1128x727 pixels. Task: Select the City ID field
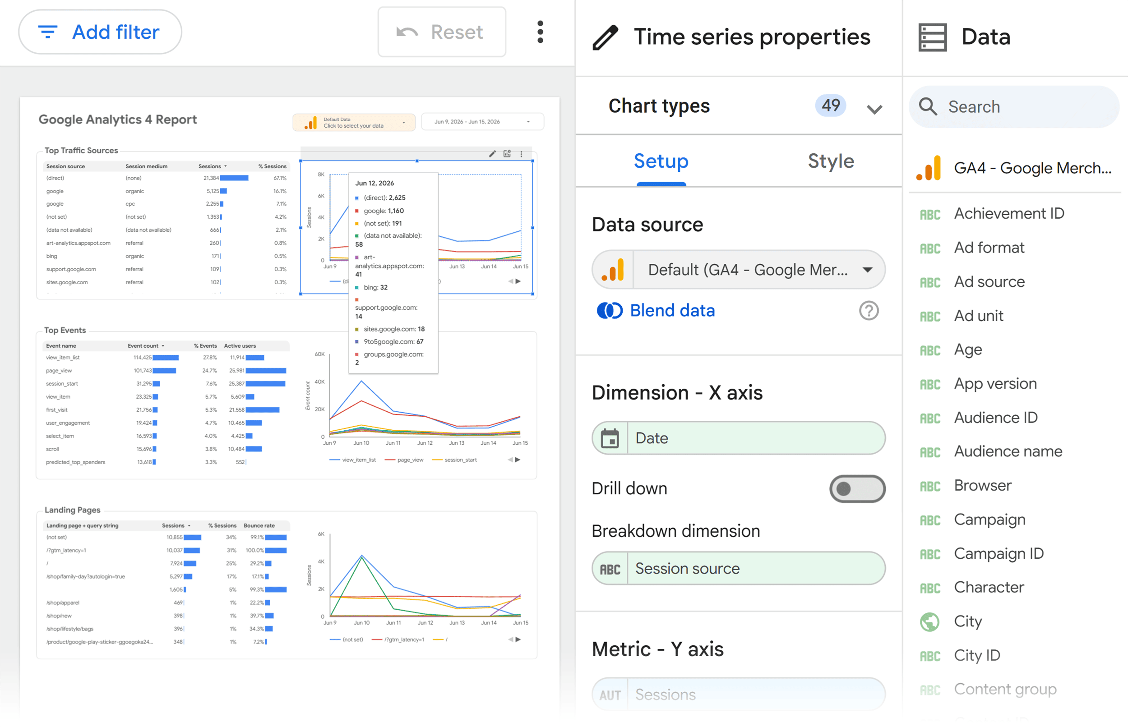(977, 656)
